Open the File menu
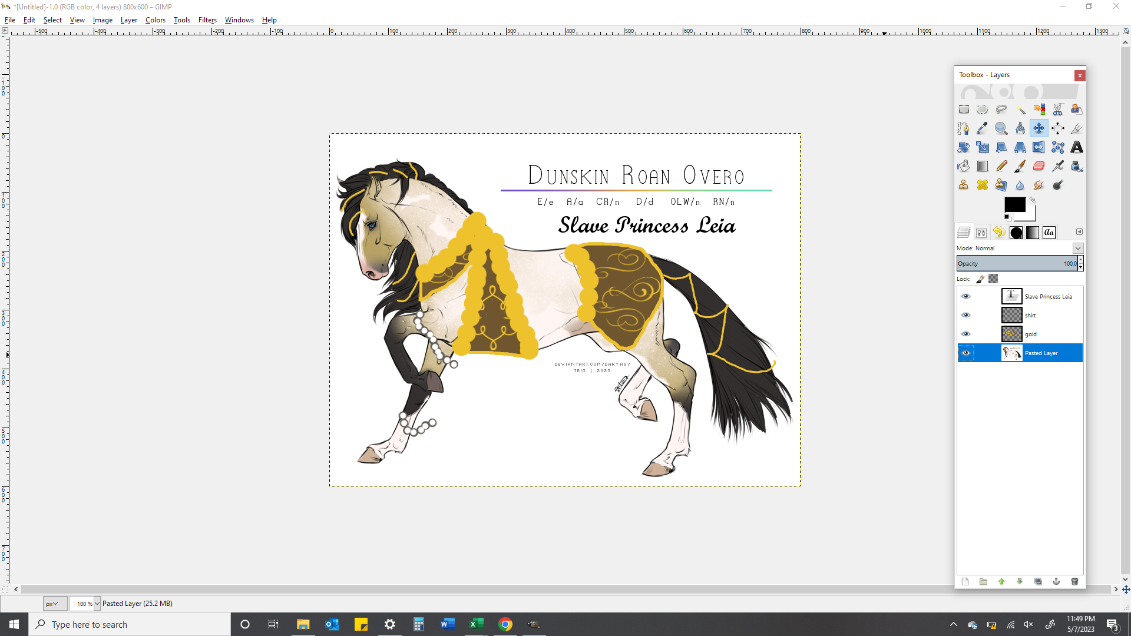The width and height of the screenshot is (1131, 636). tap(10, 20)
